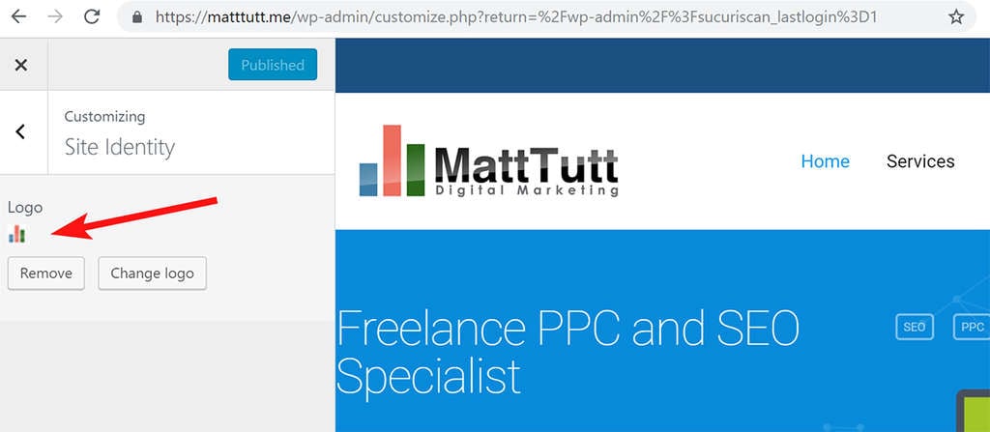Remove the current site logo
The image size is (990, 432).
(46, 274)
